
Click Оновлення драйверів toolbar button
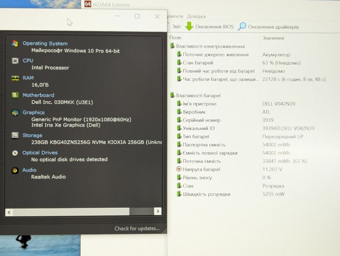(269, 27)
